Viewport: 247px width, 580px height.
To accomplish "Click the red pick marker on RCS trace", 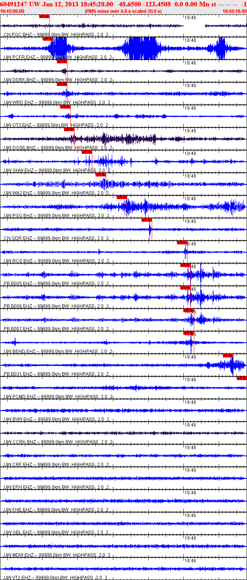I will 182,242.
